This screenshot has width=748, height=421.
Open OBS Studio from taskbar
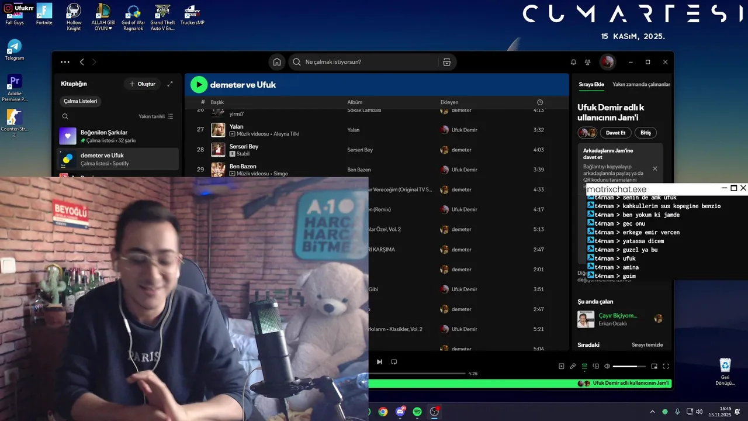coord(434,412)
